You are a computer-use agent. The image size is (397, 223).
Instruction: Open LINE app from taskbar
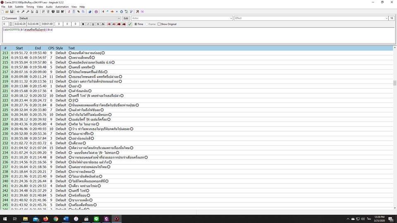tap(96, 219)
